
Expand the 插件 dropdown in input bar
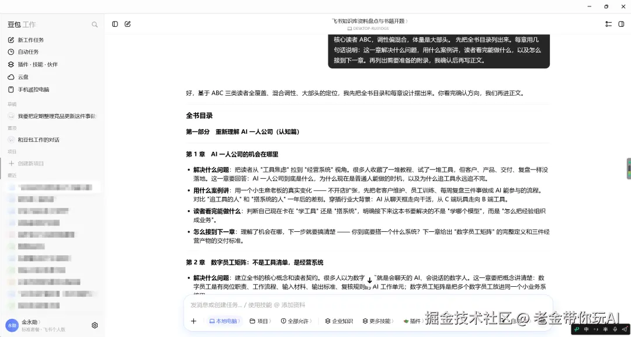click(413, 321)
